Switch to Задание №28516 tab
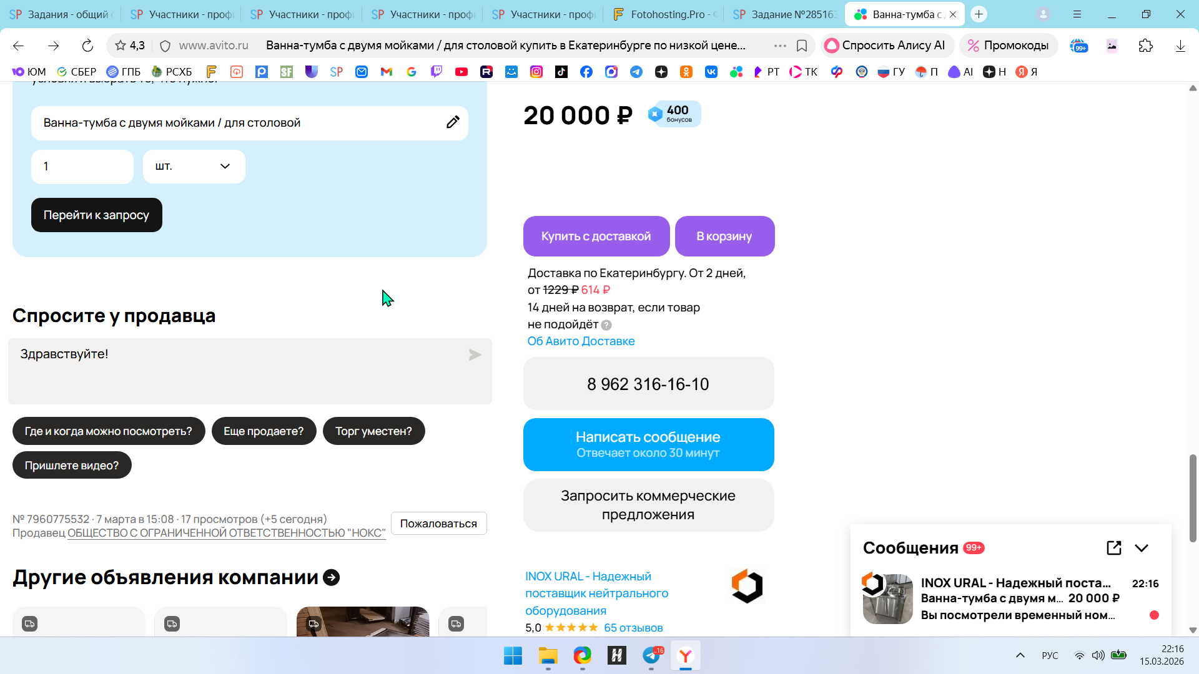The height and width of the screenshot is (674, 1199). [784, 14]
